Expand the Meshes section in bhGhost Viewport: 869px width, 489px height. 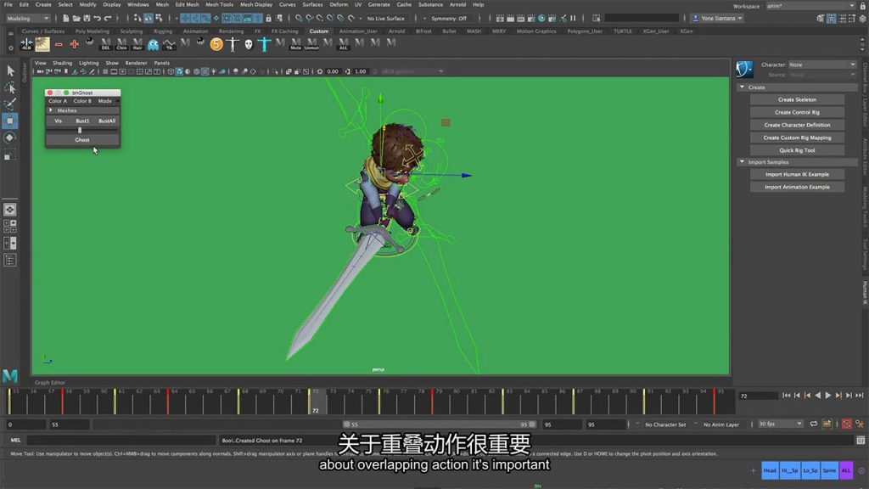(51, 110)
